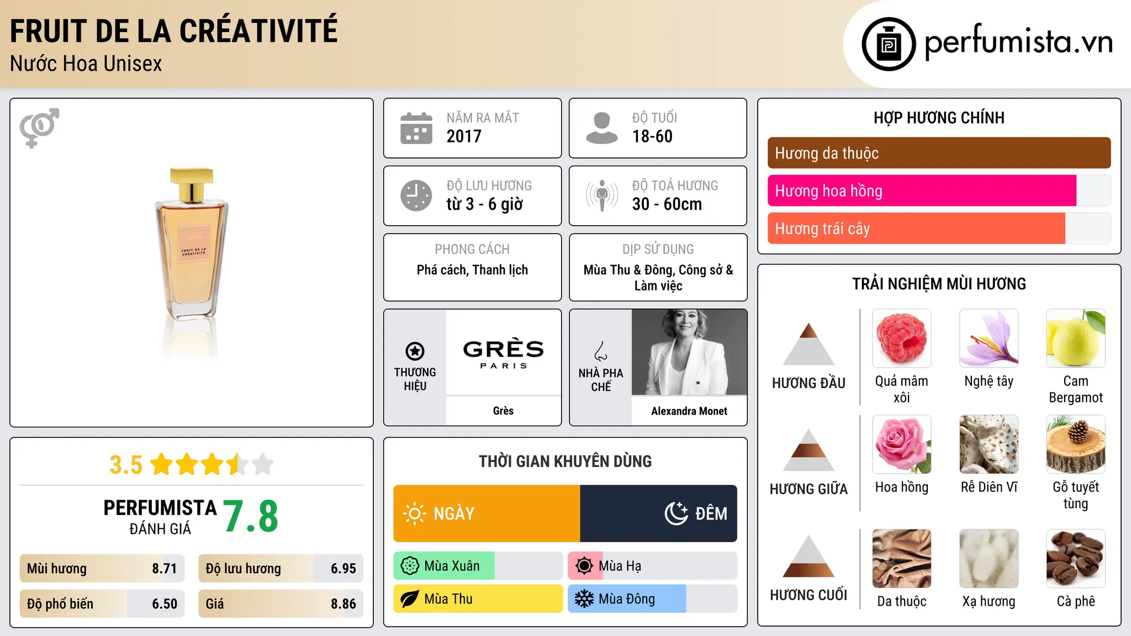Click the sillage icon beside Độ toả hương
1131x636 pixels.
coord(602,195)
